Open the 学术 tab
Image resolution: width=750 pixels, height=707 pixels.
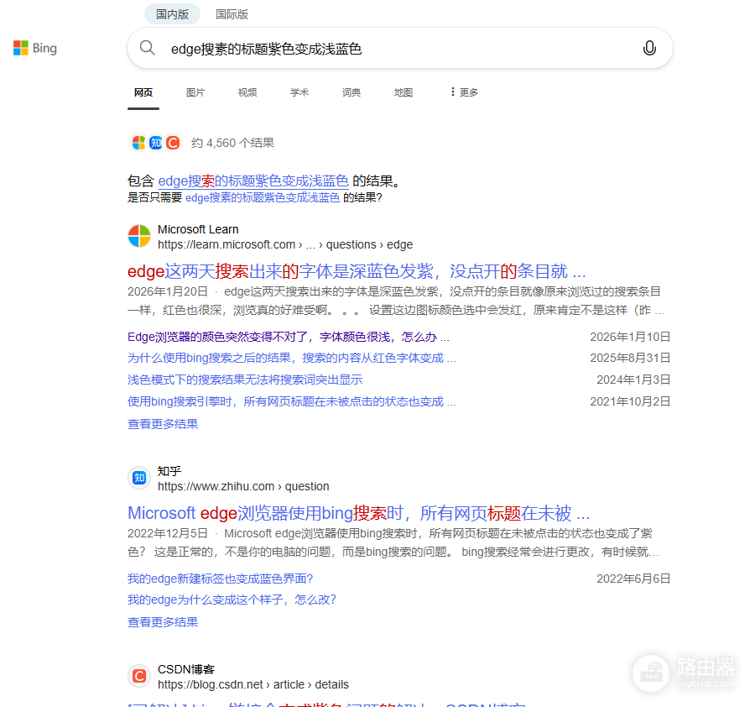tap(299, 92)
